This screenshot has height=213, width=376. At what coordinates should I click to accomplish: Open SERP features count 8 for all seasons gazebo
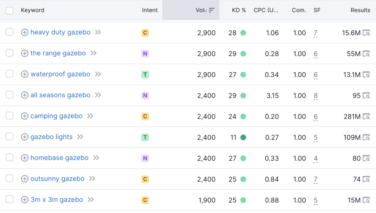click(315, 96)
